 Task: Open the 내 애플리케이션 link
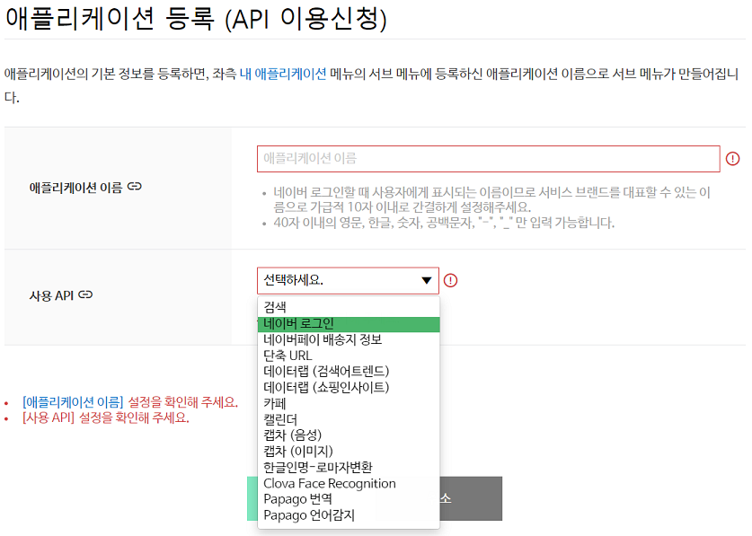point(283,74)
